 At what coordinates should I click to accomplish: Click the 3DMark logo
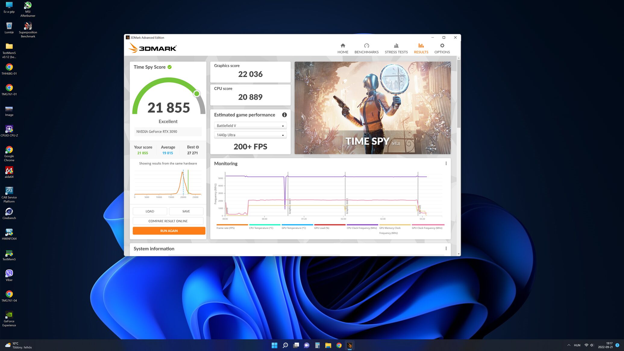click(x=152, y=48)
